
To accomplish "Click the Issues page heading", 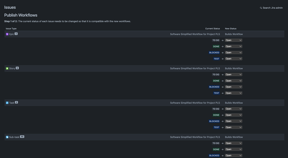I will 10,7.
